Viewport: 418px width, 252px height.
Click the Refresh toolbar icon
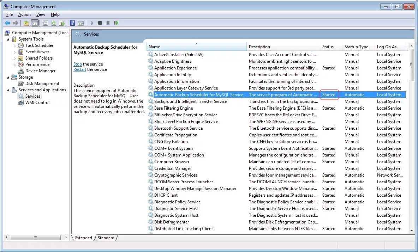click(x=54, y=23)
